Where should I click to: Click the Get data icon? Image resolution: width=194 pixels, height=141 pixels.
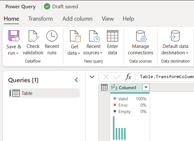[x=74, y=36]
